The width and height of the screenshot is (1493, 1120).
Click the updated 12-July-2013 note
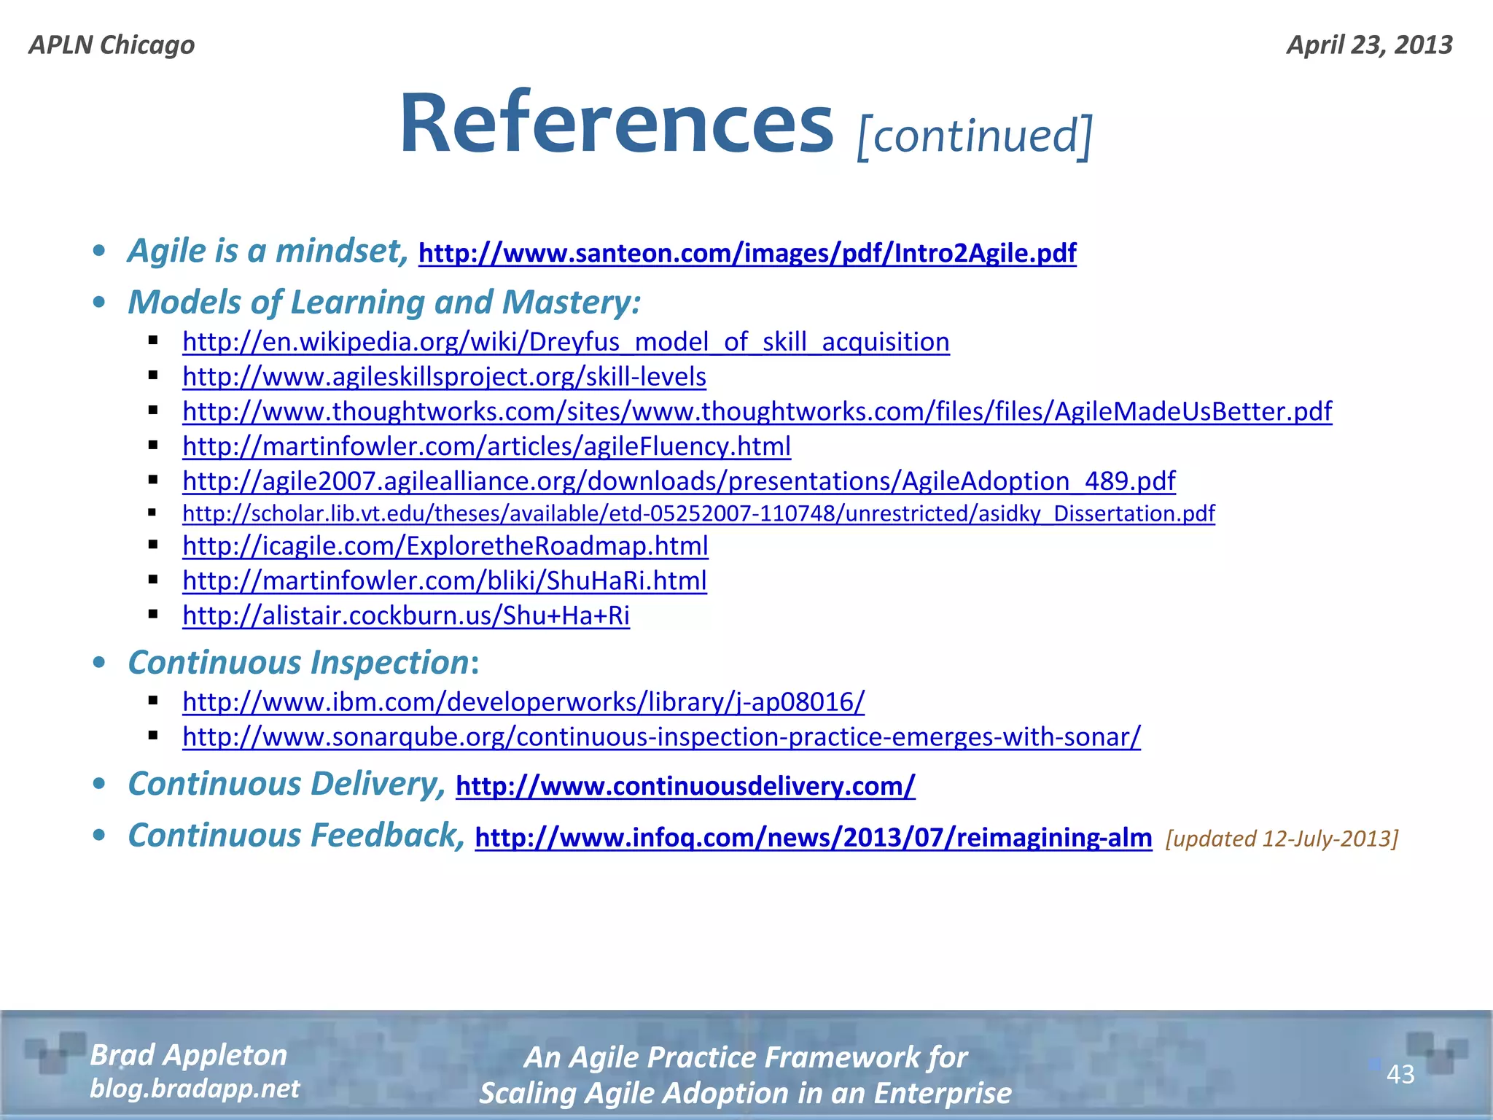(x=1281, y=839)
